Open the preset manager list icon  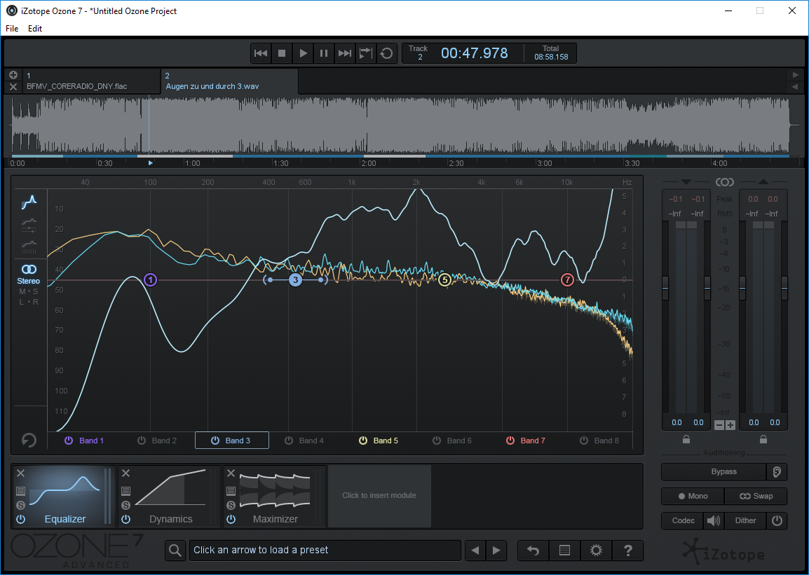point(564,550)
